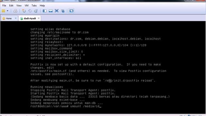Click 'Starting Postfix Mail Transport Agent' line
The height and width of the screenshot is (116, 206).
point(73,93)
